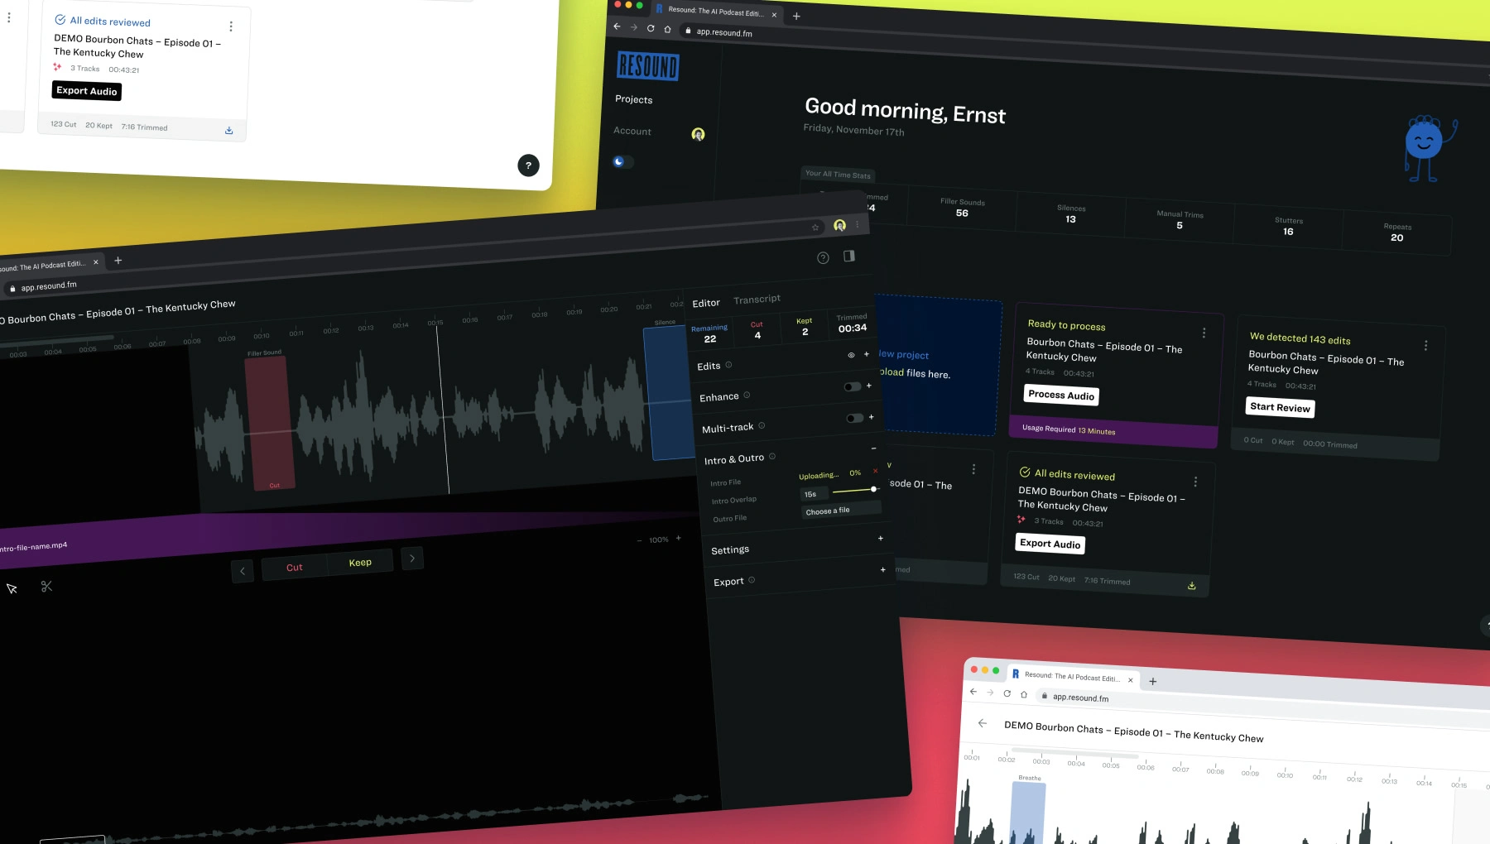Image resolution: width=1490 pixels, height=844 pixels.
Task: Click the Process Audio button
Action: 1060,395
